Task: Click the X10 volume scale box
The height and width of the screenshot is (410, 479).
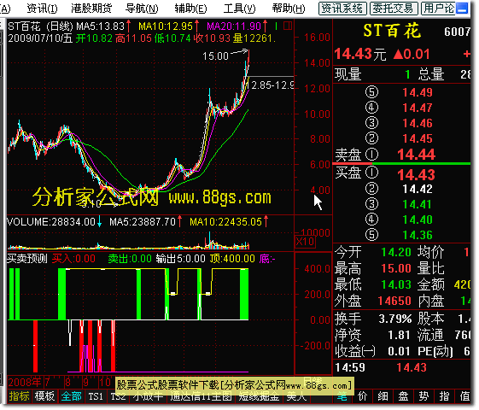Action: click(x=305, y=242)
